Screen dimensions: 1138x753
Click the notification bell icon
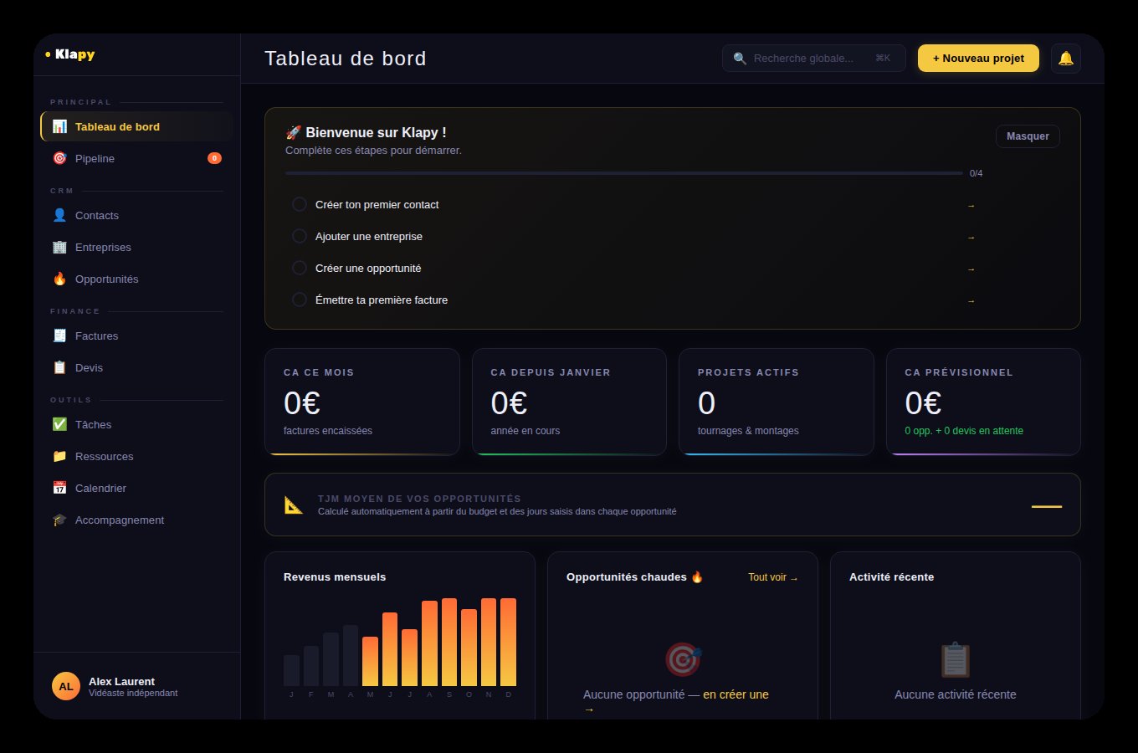tap(1065, 58)
